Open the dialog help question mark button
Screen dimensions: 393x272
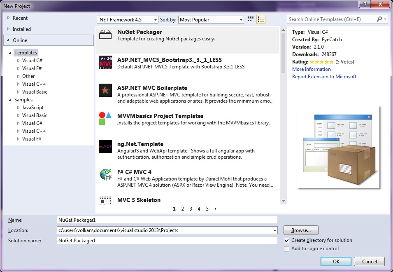click(365, 4)
